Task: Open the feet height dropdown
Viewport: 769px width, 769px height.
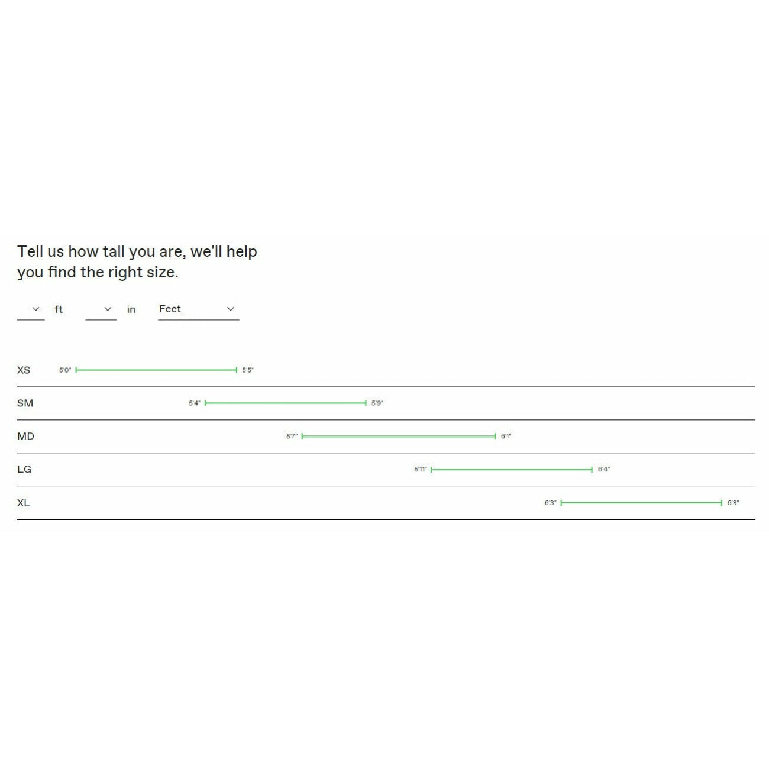Action: click(x=31, y=309)
